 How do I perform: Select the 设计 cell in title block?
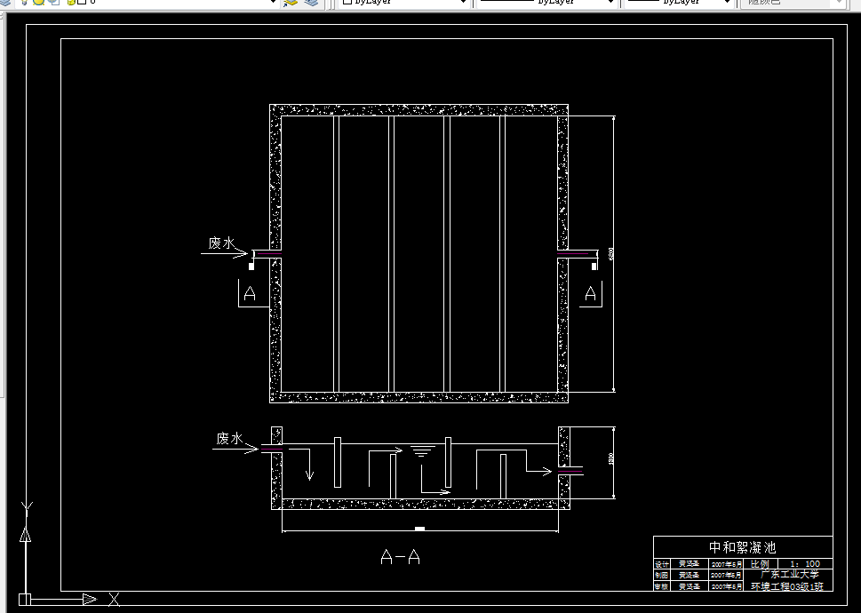tap(661, 565)
